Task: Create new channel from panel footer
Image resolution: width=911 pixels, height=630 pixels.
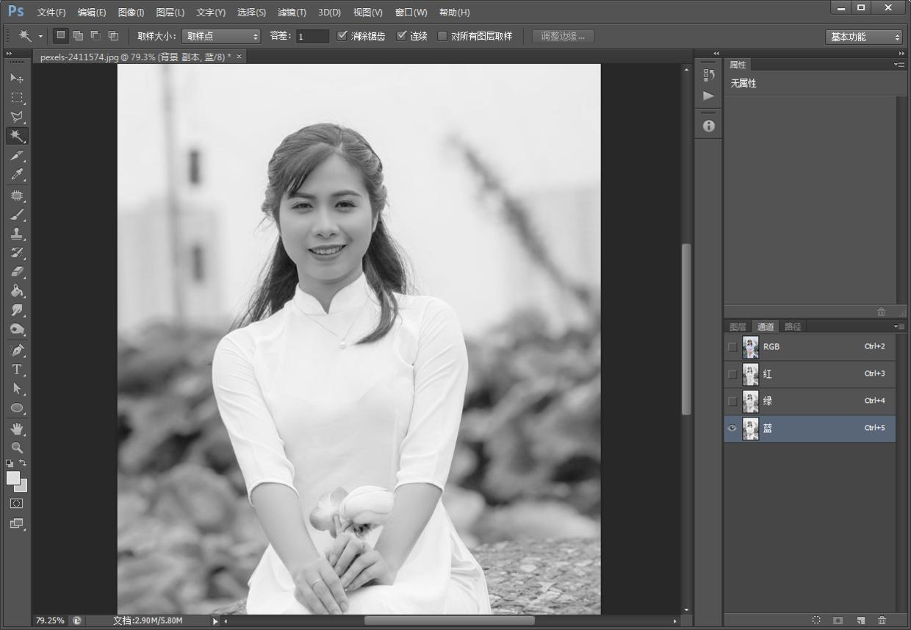Action: pos(860,620)
